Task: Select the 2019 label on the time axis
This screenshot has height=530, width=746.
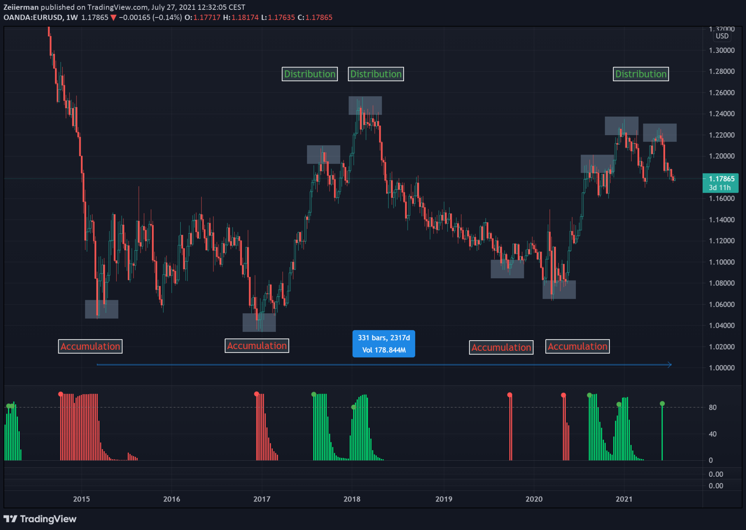Action: (x=444, y=499)
